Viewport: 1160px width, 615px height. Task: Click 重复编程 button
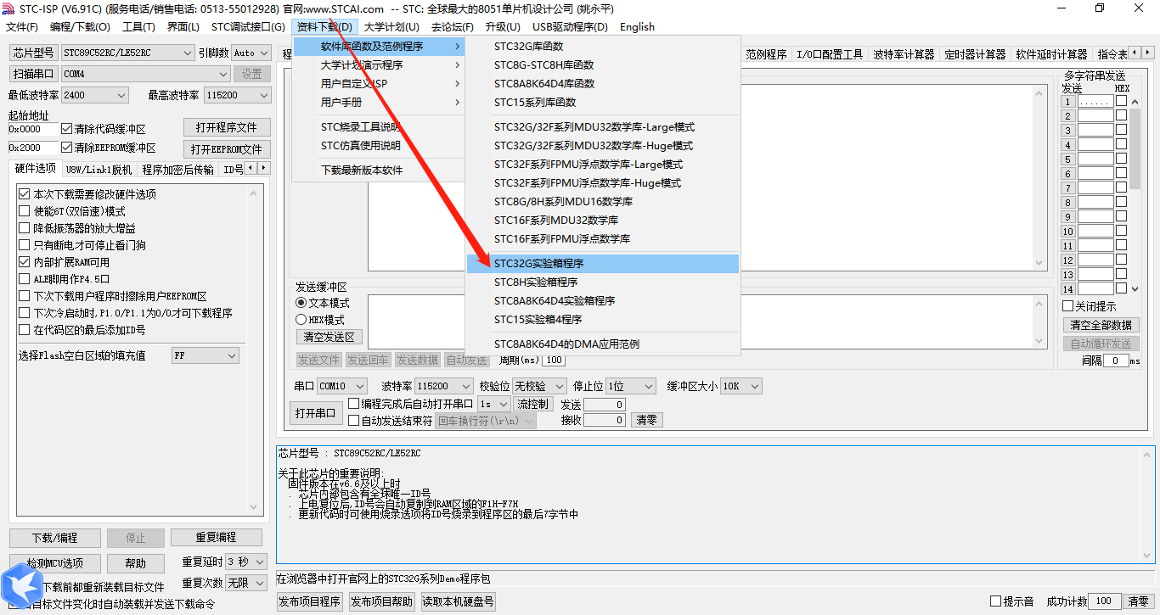216,538
